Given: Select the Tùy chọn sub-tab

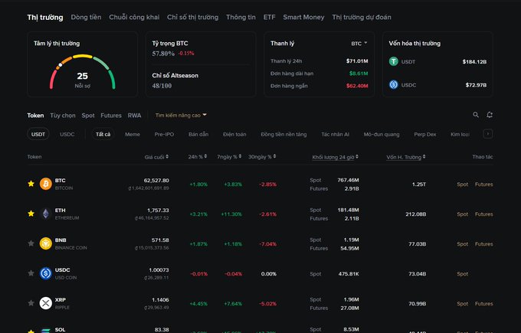Looking at the screenshot, I should 63,115.
